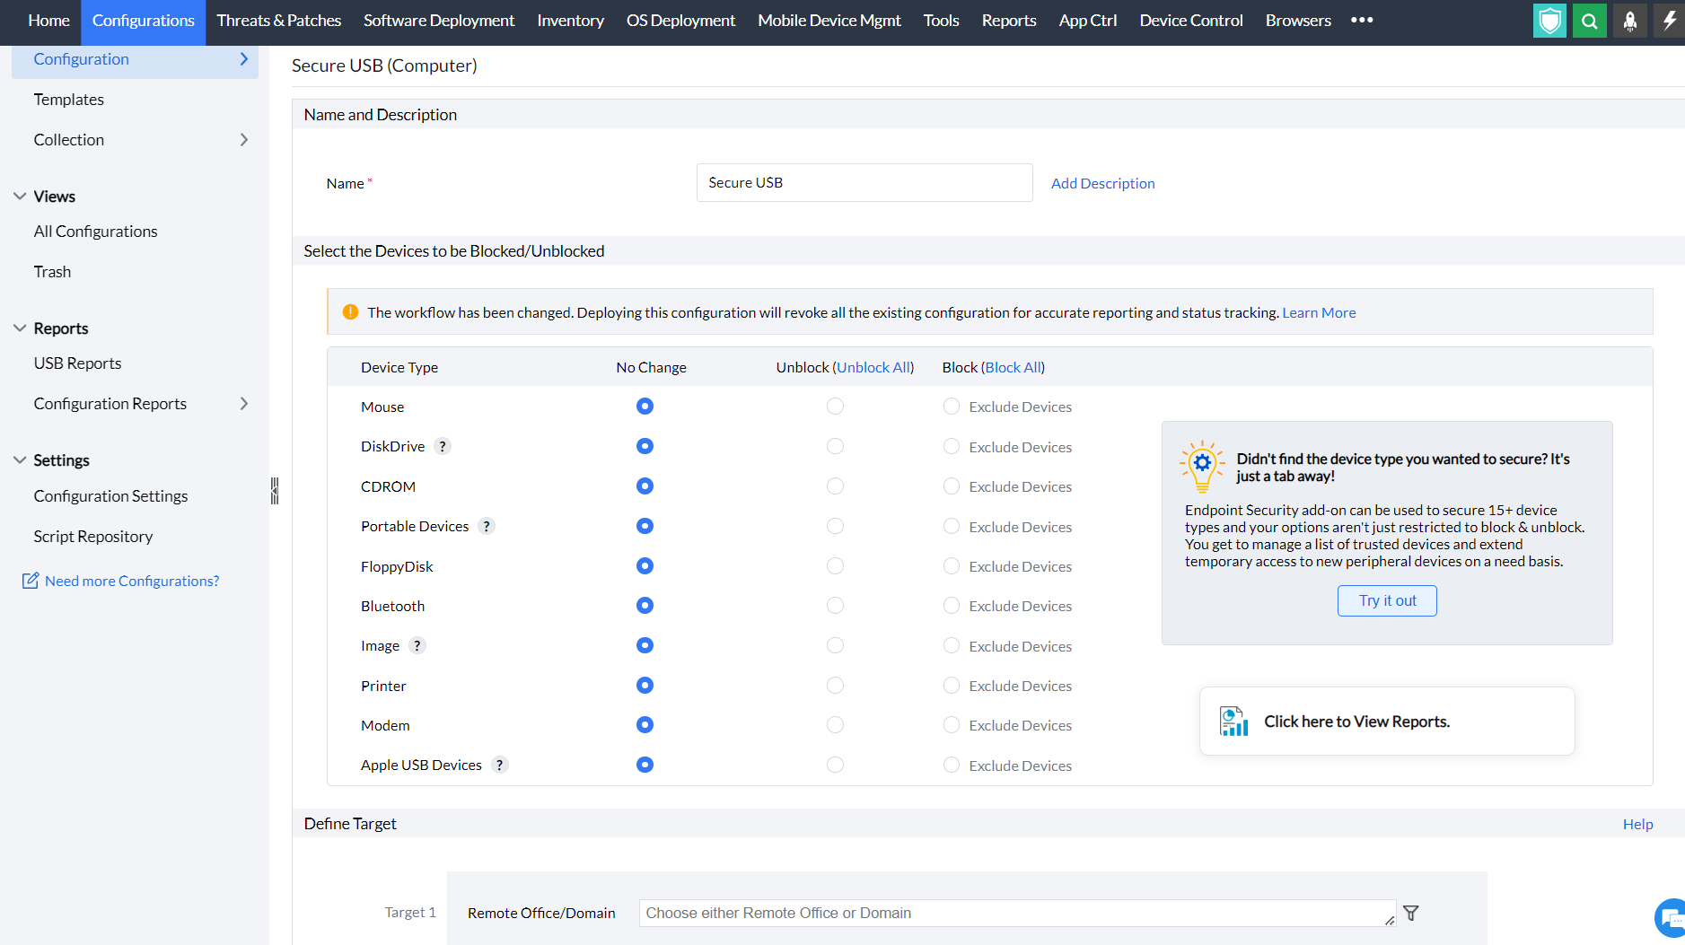Click help icon next to Apple USB Devices
The height and width of the screenshot is (945, 1685).
[x=500, y=765]
